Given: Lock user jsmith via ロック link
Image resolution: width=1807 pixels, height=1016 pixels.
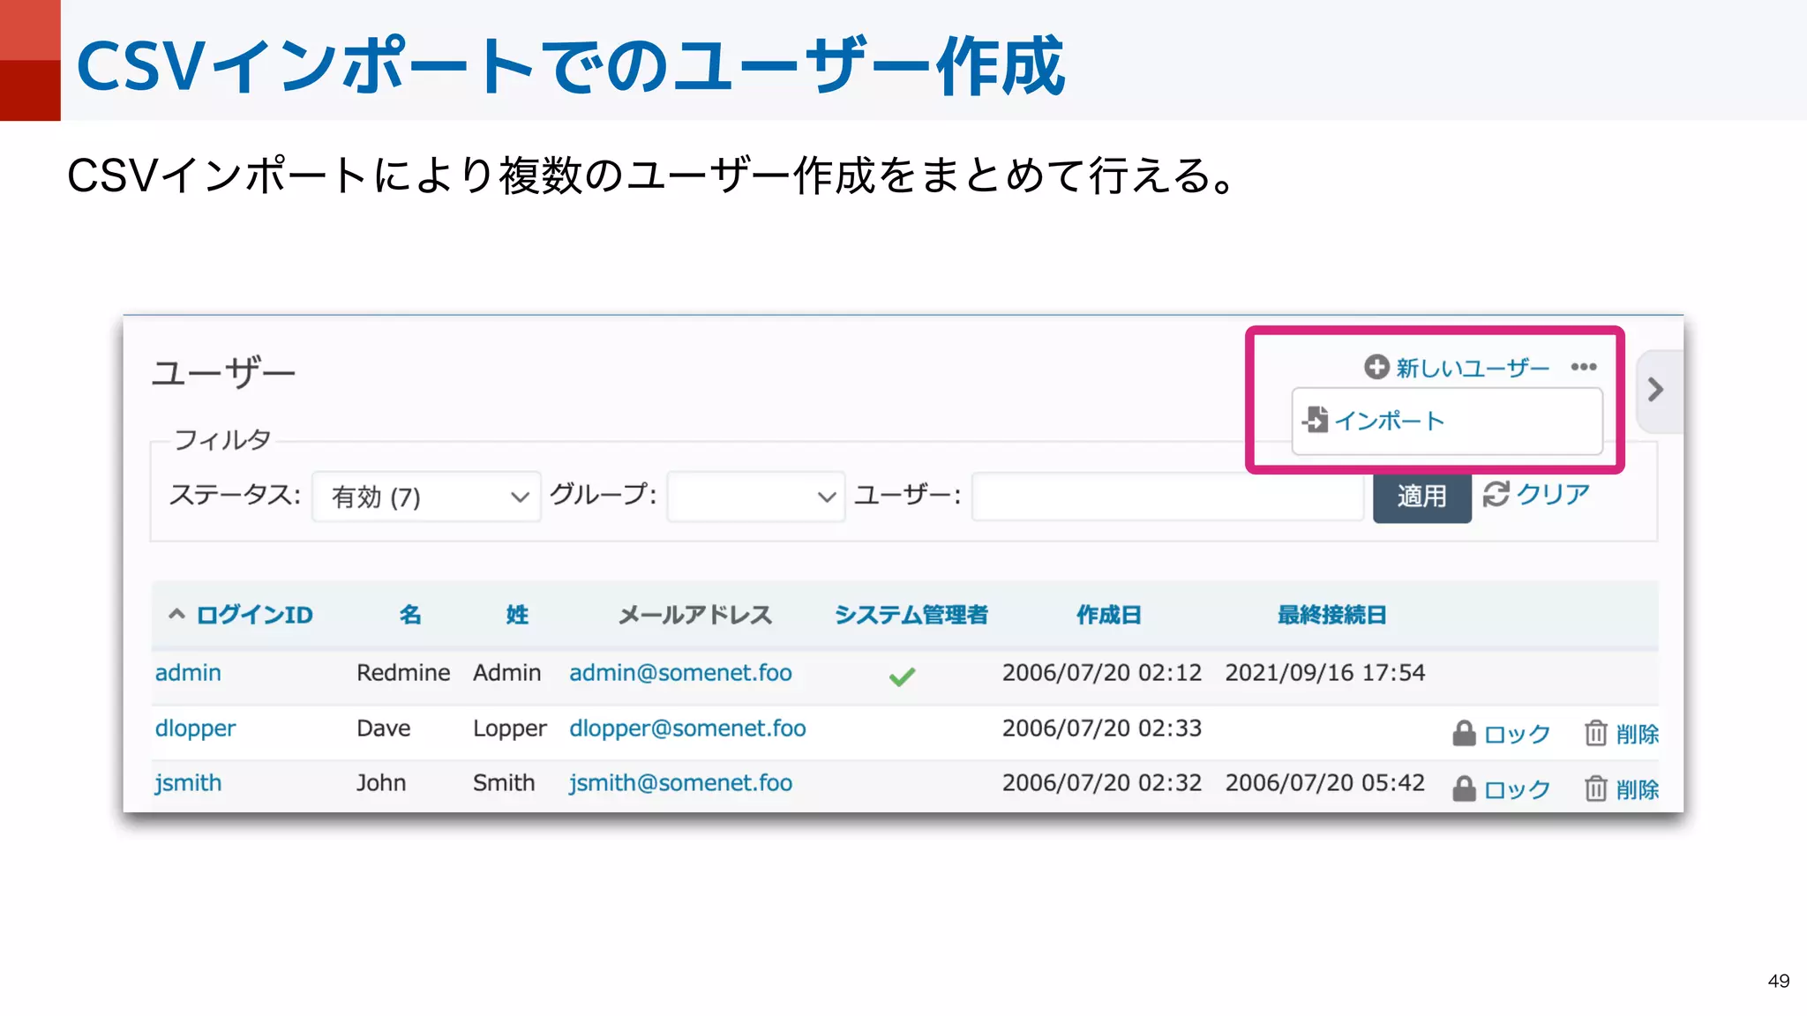Looking at the screenshot, I should 1518,789.
